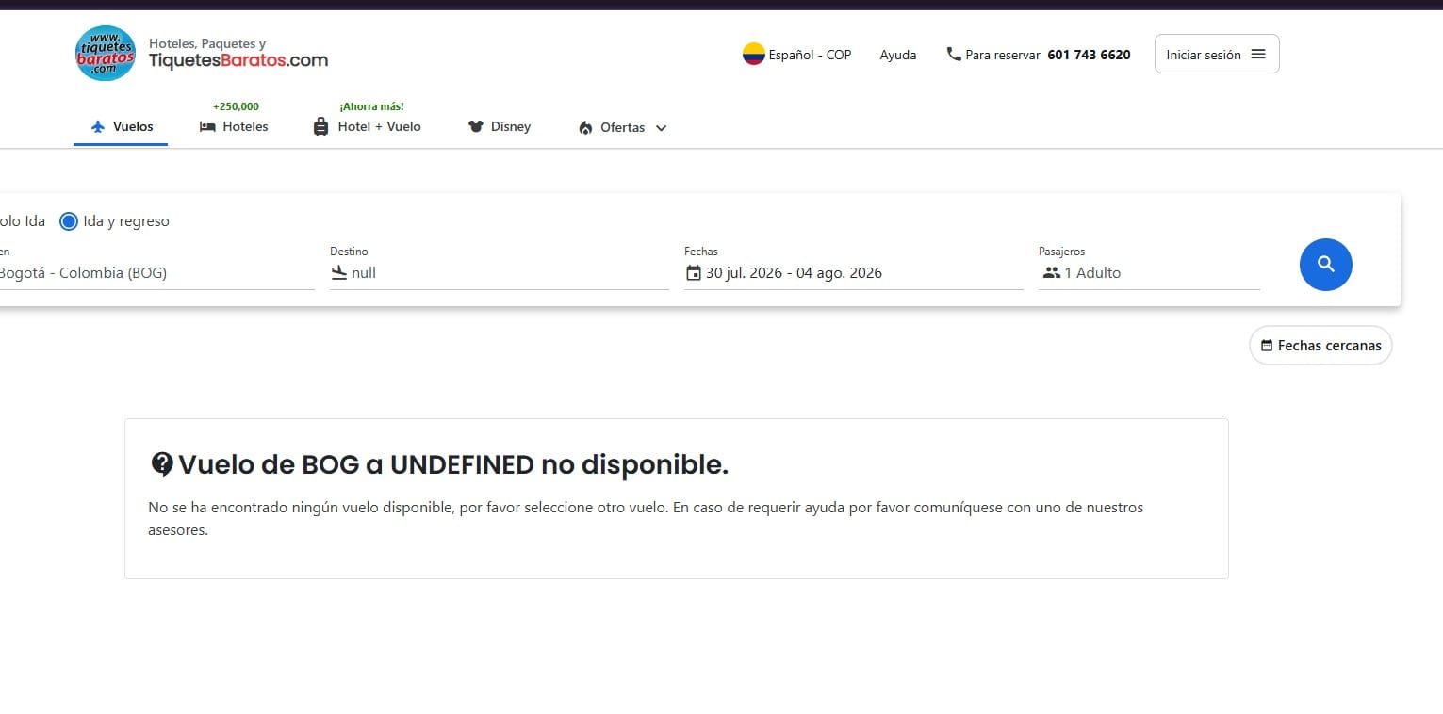Viewport: 1443px width, 714px height.
Task: Switch to the Hoteles tab
Action: [x=234, y=126]
